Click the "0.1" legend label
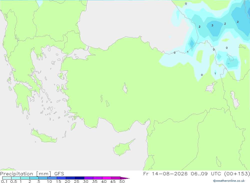The image size is (250, 183). [x=4, y=182]
